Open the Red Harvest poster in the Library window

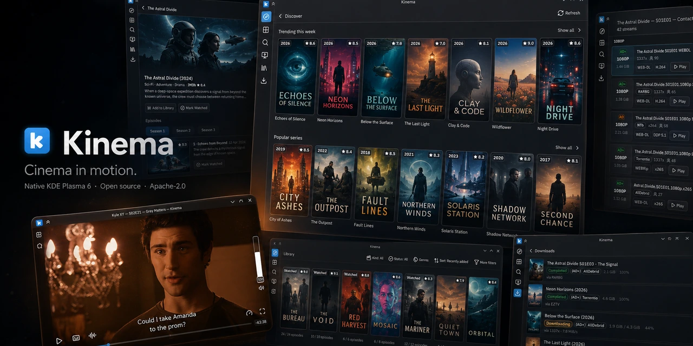[356, 301]
